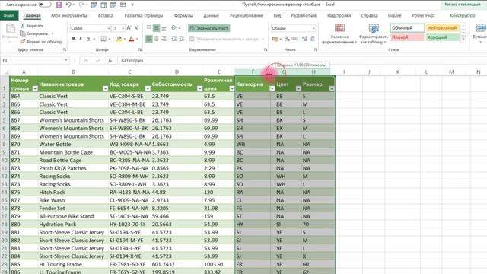Open filter dropdown for Название товара

coord(105,88)
